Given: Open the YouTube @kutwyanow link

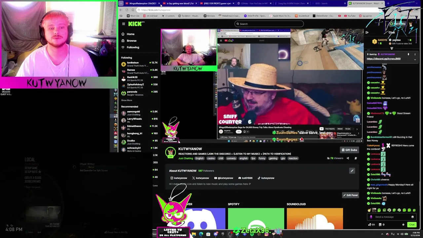Looking at the screenshot, I should click(224, 178).
